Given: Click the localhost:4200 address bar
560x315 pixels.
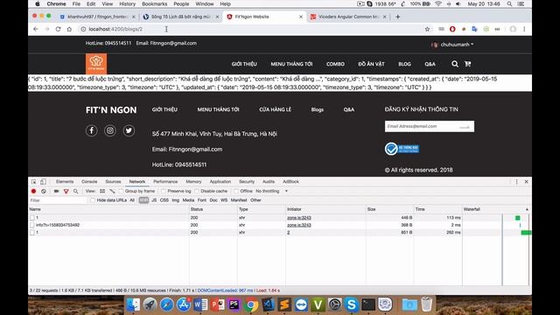Looking at the screenshot, I should tap(250, 29).
